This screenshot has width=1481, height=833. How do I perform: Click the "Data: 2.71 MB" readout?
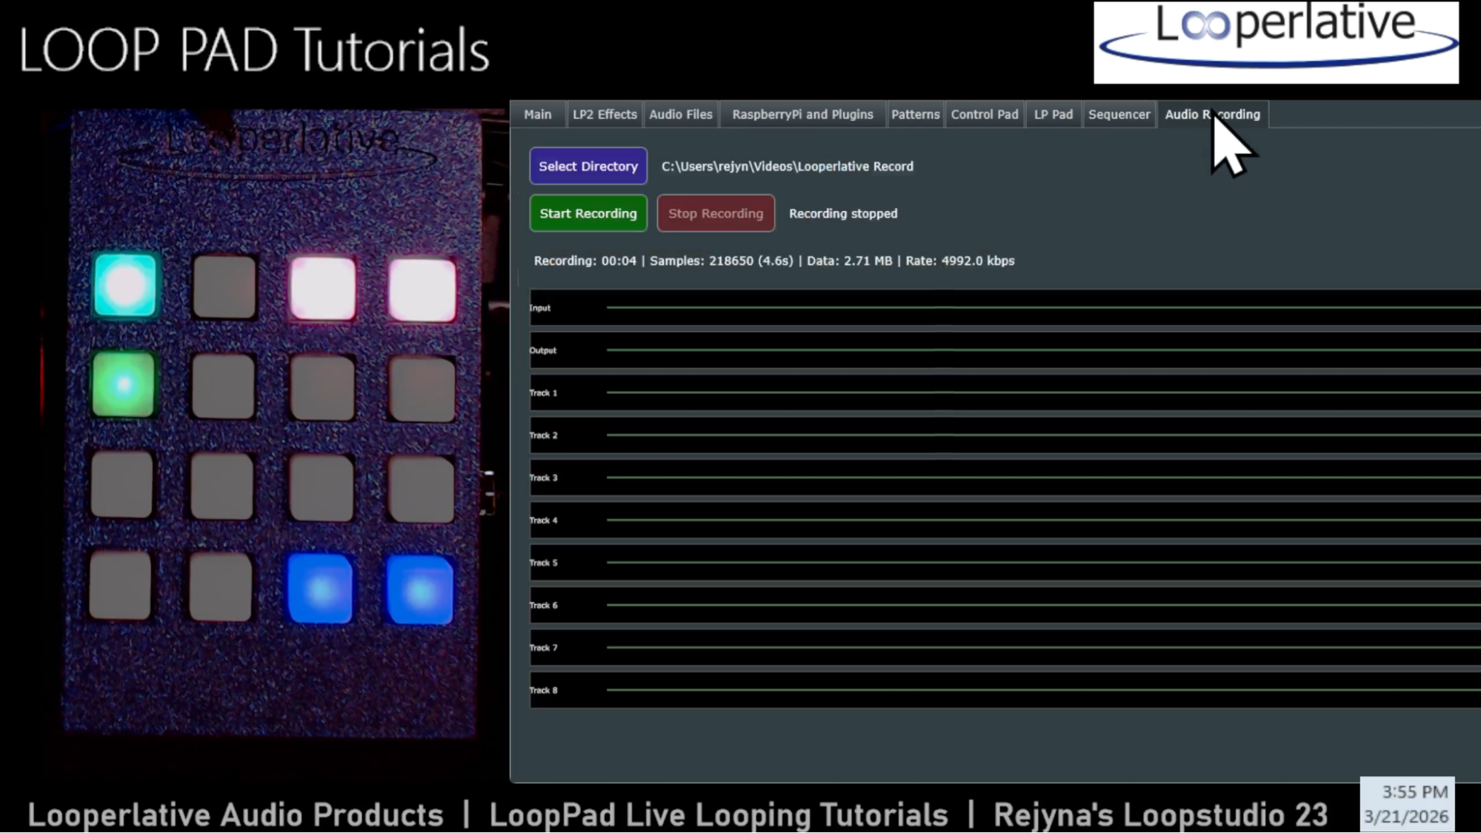click(x=850, y=261)
